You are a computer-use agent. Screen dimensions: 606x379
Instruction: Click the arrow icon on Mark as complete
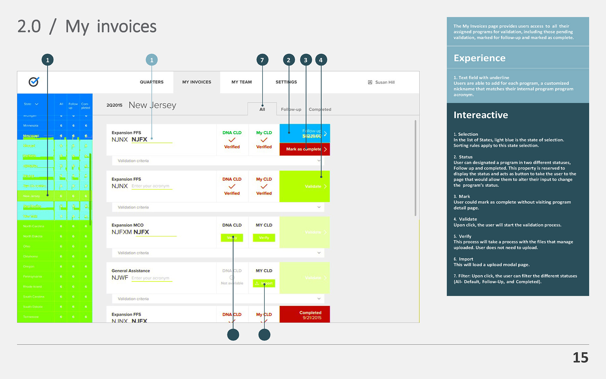pos(325,149)
